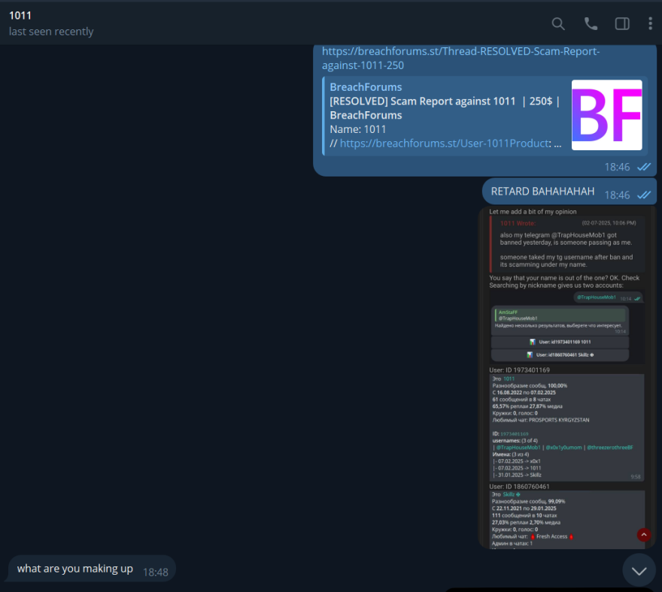Jump to bottom using the down-arrow button

click(639, 570)
